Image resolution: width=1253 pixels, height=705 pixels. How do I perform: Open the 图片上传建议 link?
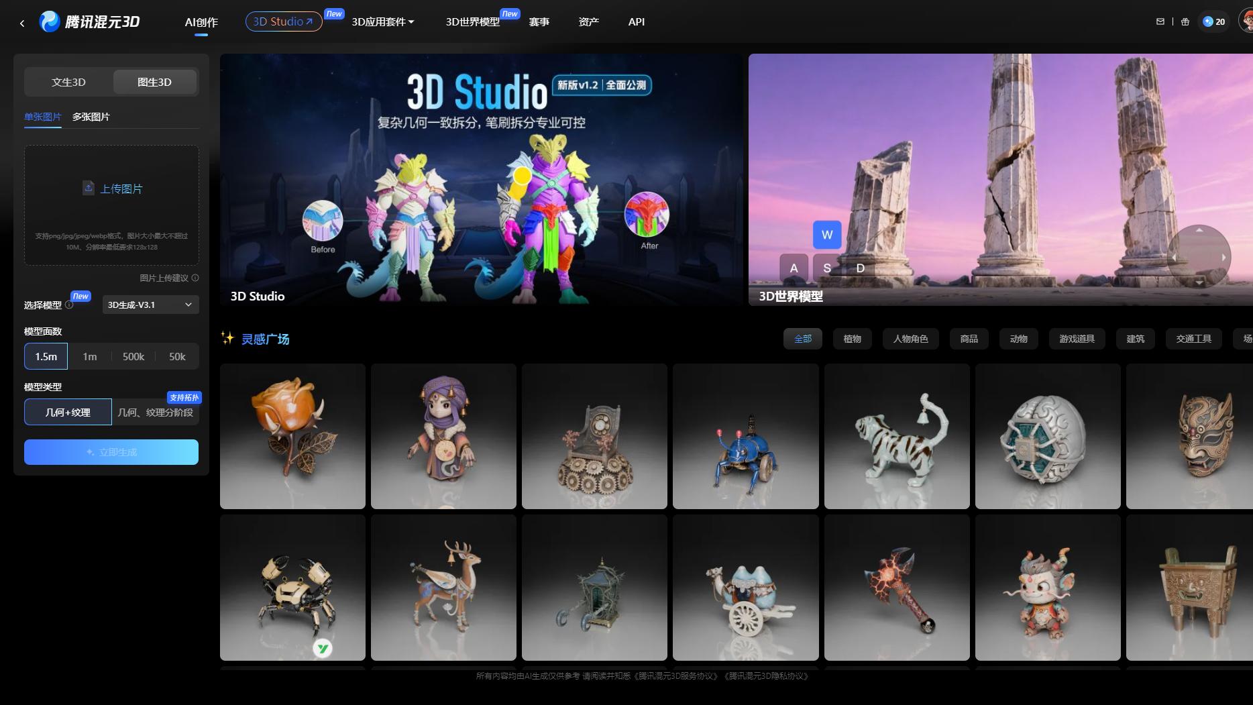pos(164,278)
